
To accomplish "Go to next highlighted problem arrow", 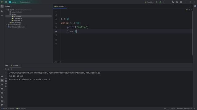I will point(191,10).
